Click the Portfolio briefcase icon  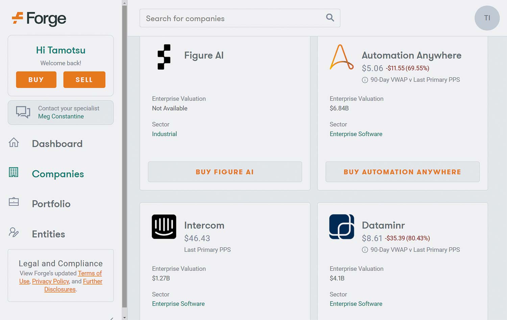click(14, 202)
